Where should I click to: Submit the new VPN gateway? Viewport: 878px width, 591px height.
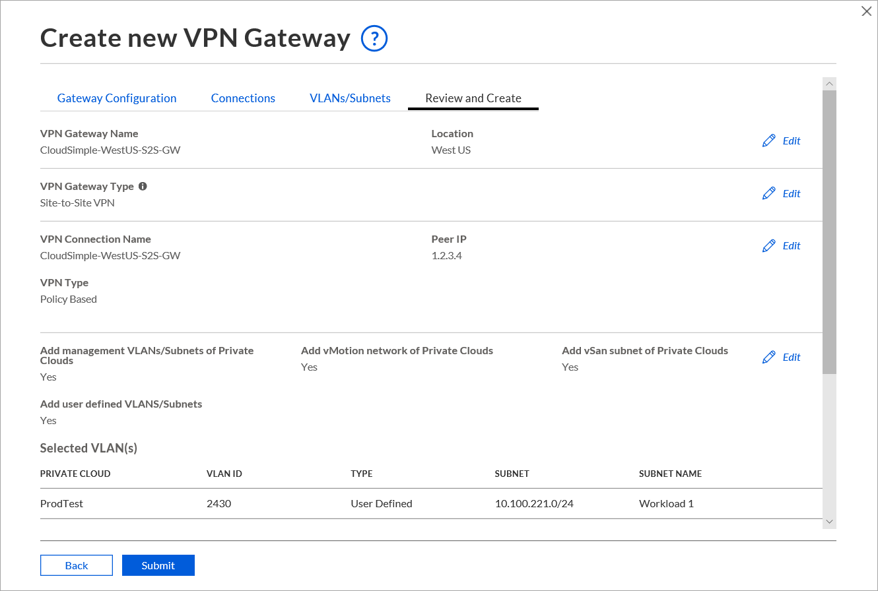coord(158,565)
